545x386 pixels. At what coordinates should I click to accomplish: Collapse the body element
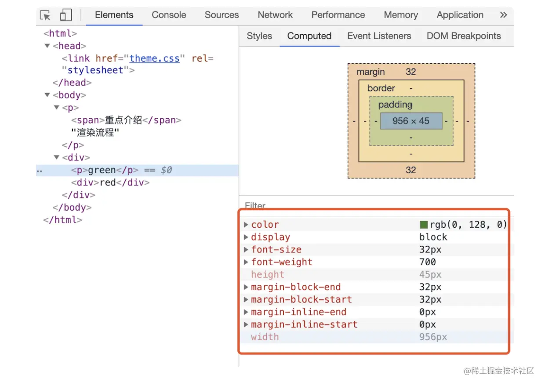[47, 95]
